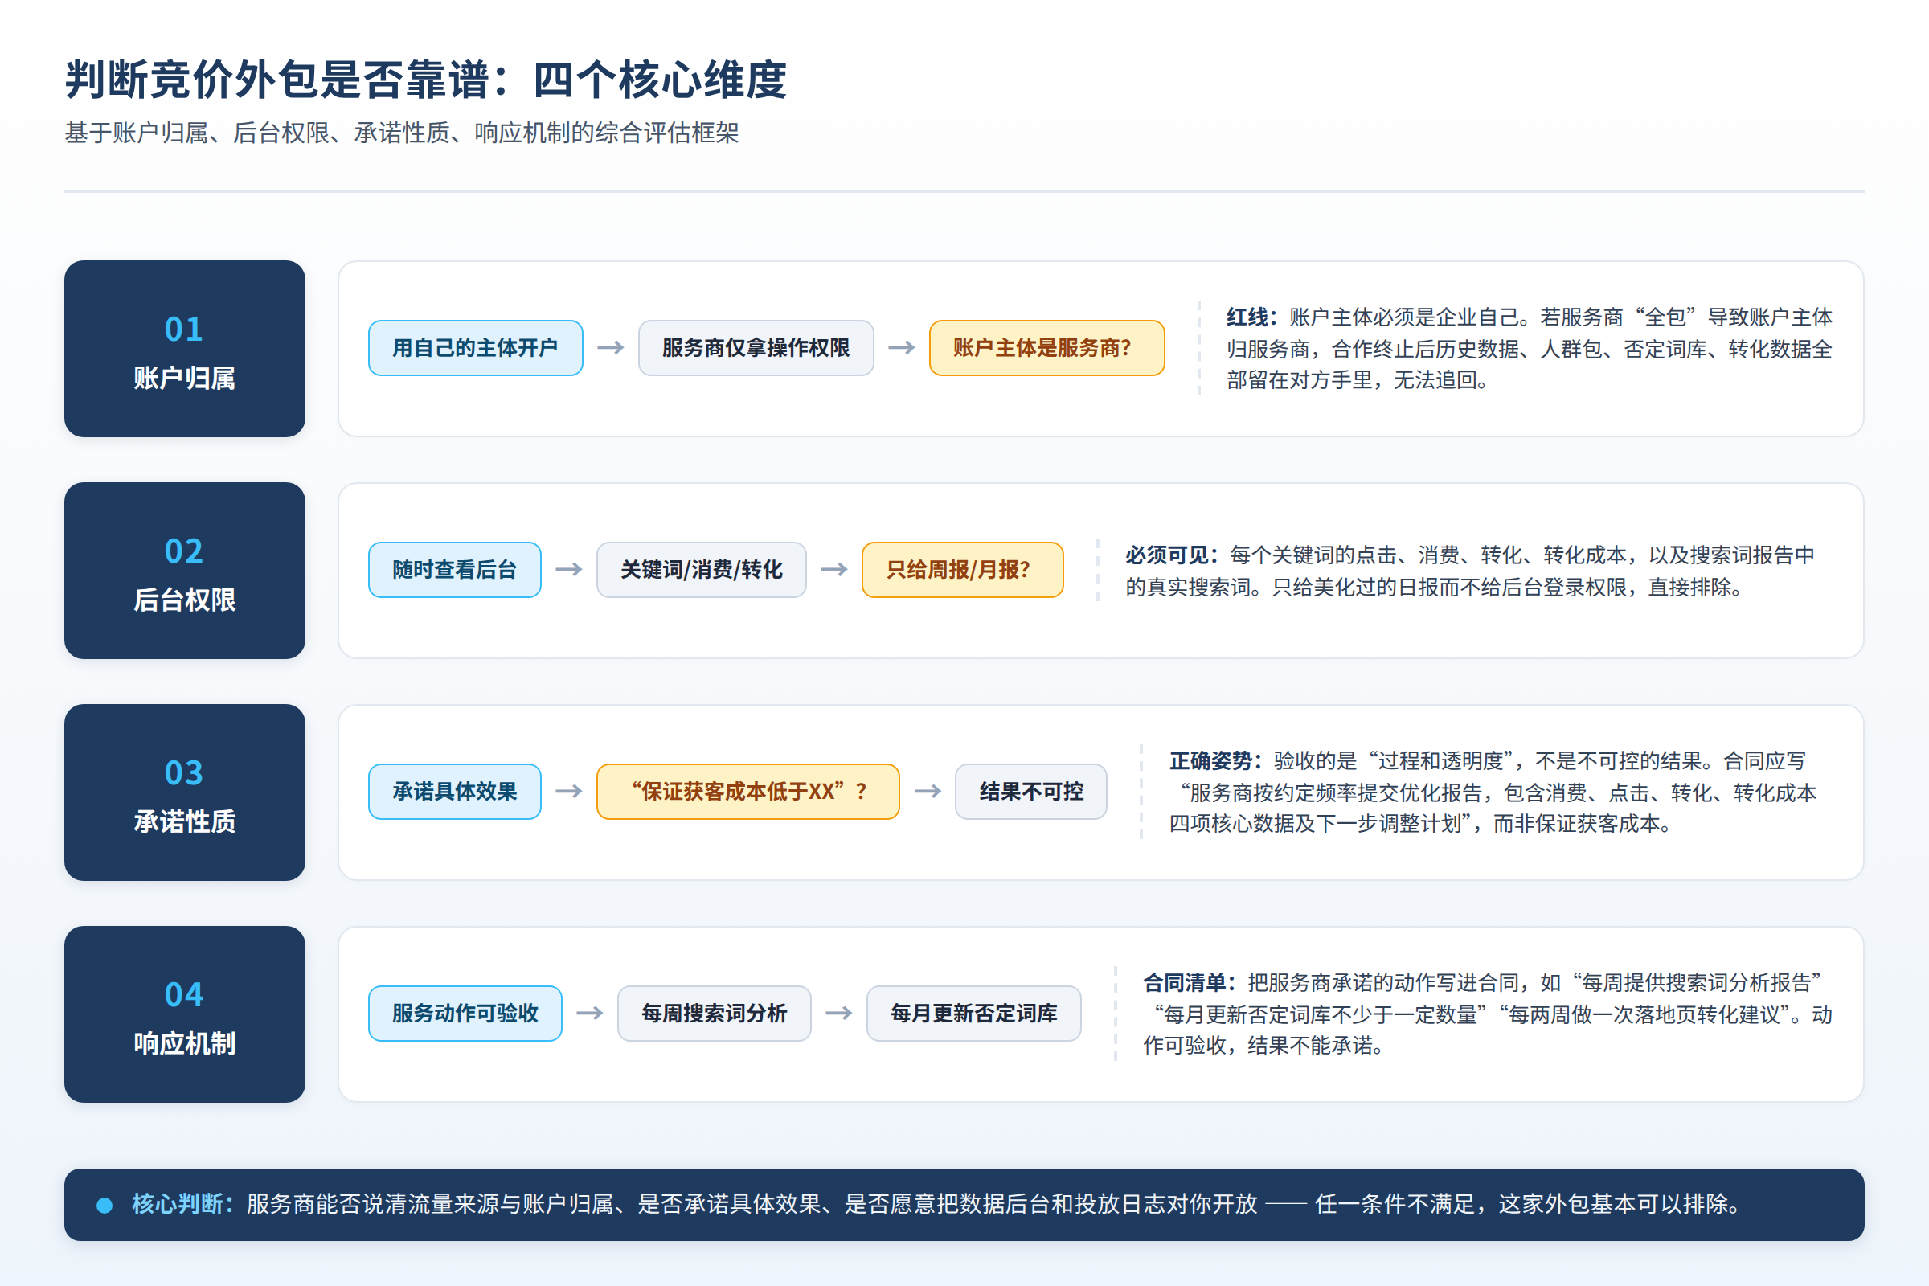Viewport: 1929px width, 1286px height.
Task: Select the 服务商仅拿操作权限 pill
Action: 756,348
